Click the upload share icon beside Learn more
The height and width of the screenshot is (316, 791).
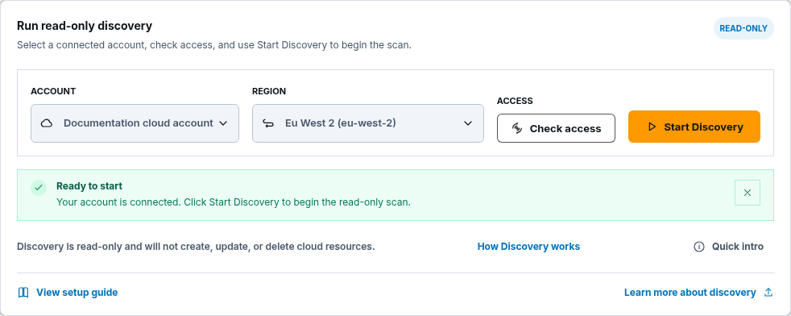768,293
